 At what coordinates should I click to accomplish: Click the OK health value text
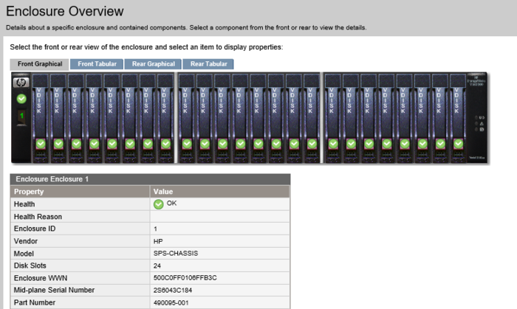(171, 204)
